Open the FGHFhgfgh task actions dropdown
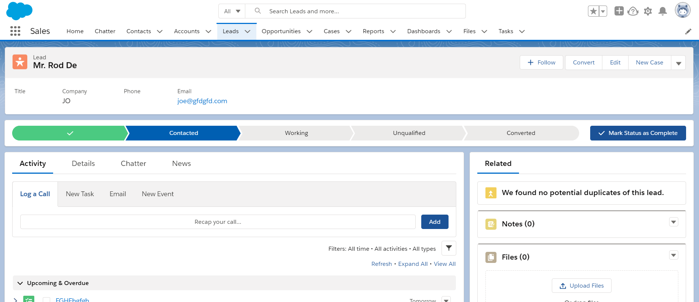The width and height of the screenshot is (699, 302). [446, 299]
